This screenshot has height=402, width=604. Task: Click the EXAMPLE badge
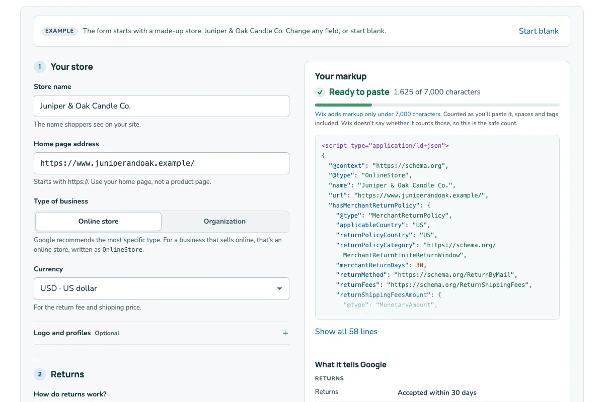pyautogui.click(x=59, y=31)
